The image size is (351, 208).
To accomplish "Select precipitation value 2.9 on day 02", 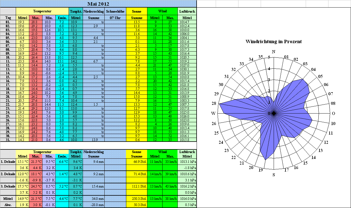I will coord(94,26).
